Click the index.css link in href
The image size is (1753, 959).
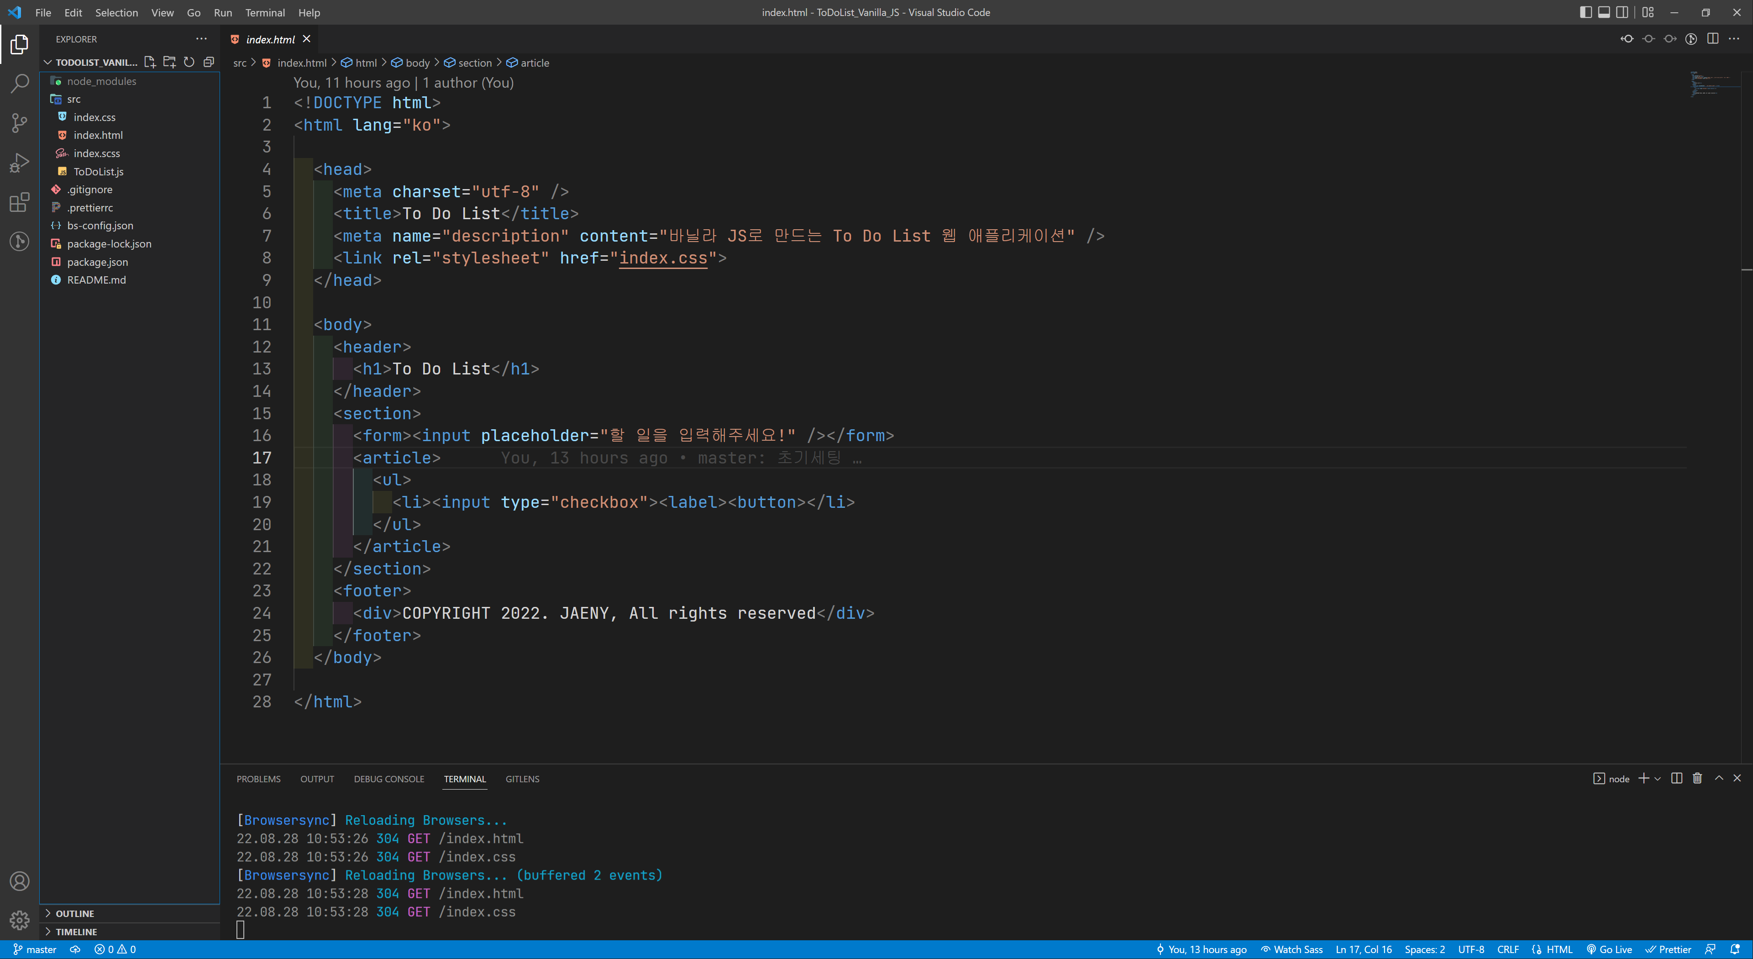pos(663,258)
